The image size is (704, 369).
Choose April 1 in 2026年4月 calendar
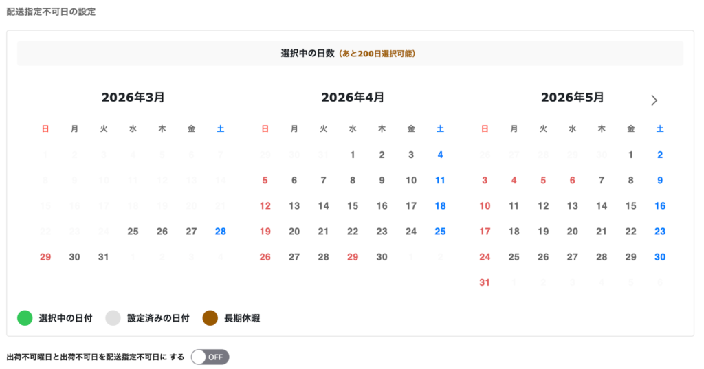(x=353, y=155)
